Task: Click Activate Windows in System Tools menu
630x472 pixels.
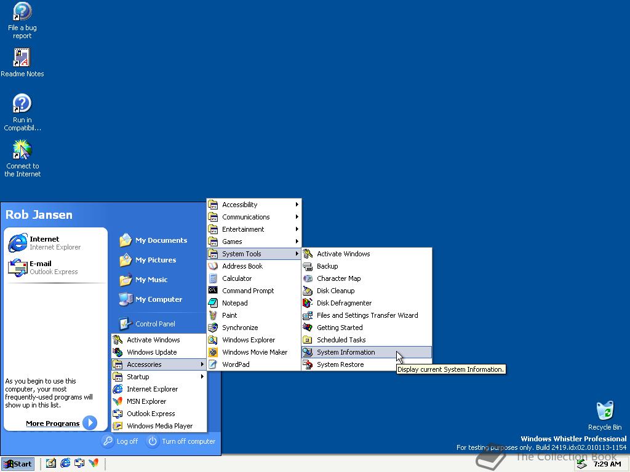Action: (x=367, y=254)
